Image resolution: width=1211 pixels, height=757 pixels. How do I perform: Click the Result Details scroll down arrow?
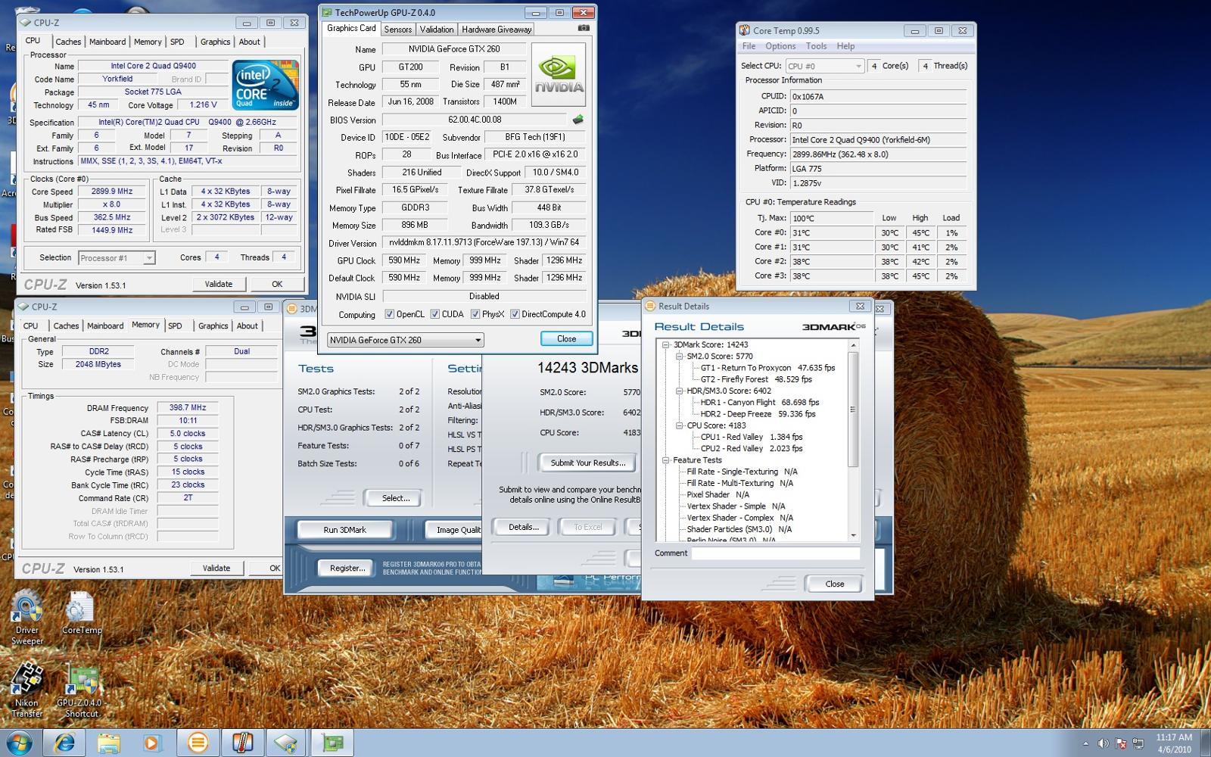[x=853, y=535]
